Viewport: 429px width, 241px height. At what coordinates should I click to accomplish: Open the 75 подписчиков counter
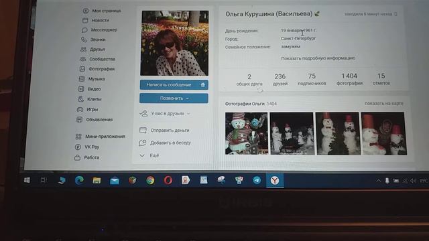point(312,79)
